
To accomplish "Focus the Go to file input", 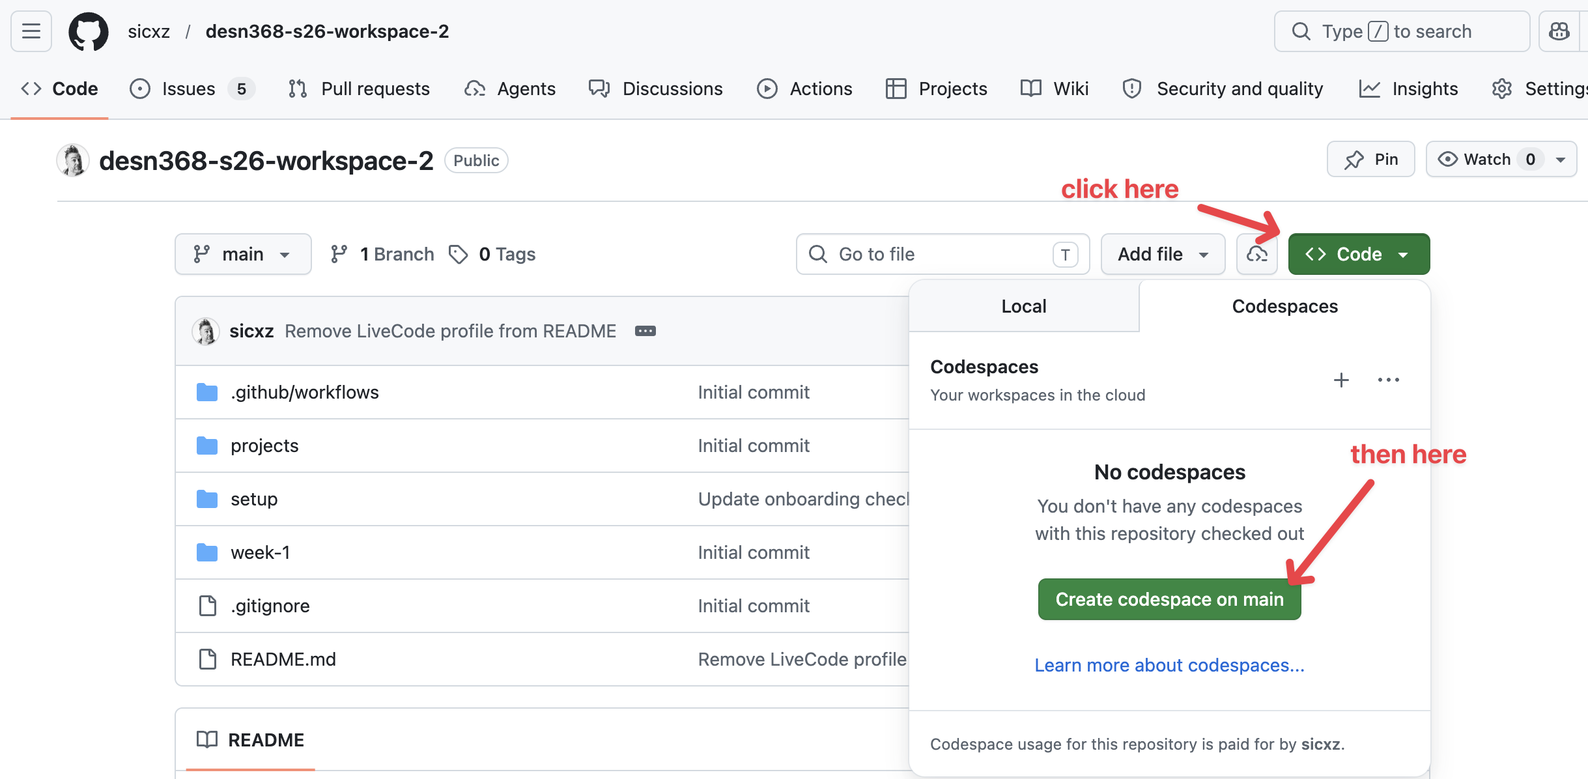I will point(943,254).
